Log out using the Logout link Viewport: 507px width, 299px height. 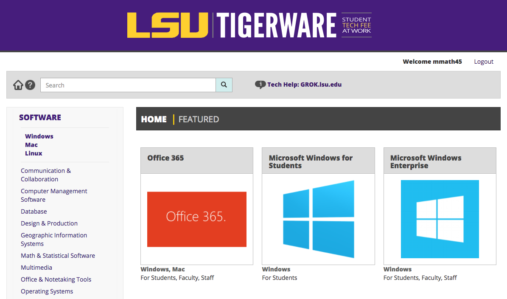point(483,62)
